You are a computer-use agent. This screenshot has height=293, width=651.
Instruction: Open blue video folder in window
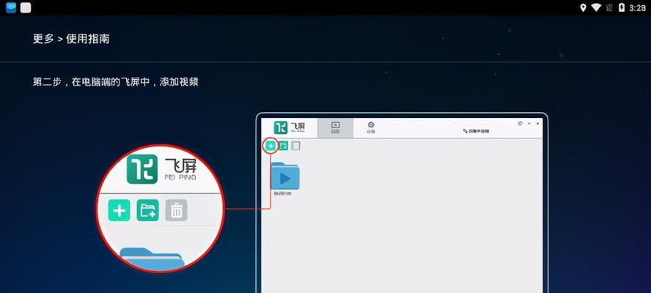(x=284, y=177)
